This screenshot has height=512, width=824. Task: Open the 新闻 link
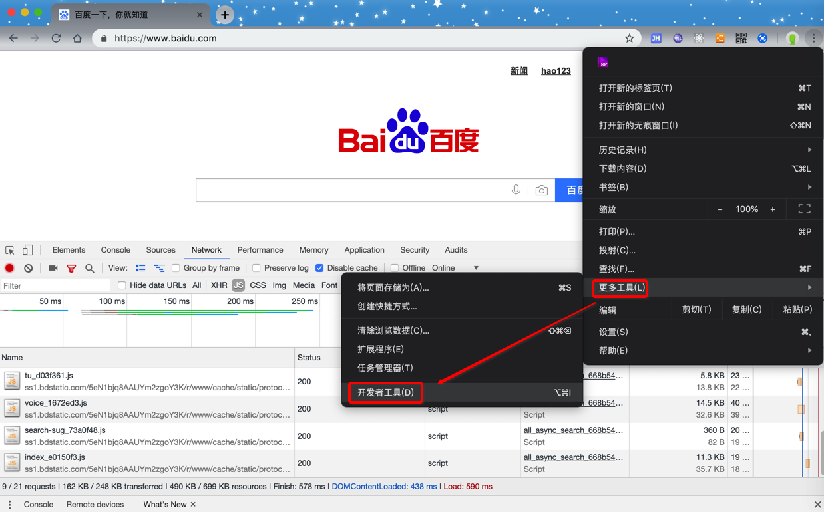[519, 71]
